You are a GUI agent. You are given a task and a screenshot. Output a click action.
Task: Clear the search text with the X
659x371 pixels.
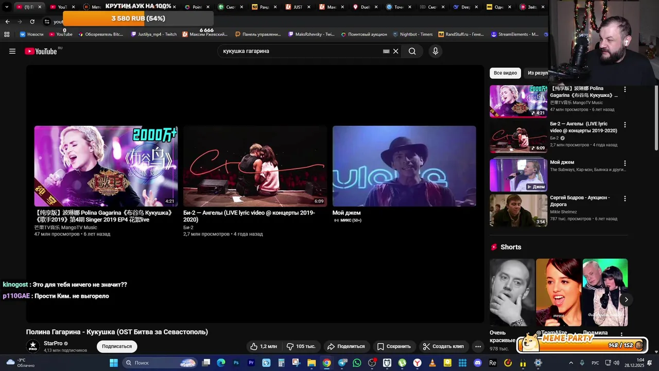[x=396, y=51]
